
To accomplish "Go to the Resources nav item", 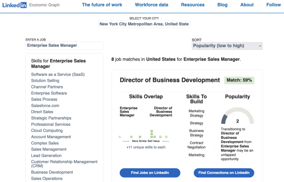I will click(193, 5).
